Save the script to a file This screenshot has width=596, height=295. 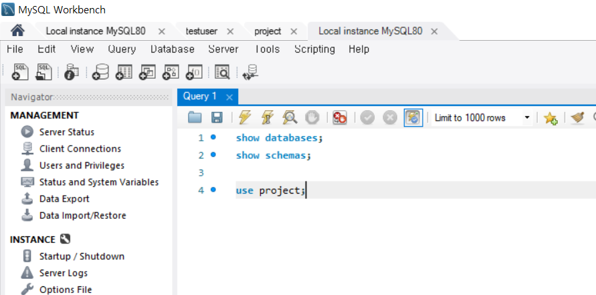pyautogui.click(x=217, y=117)
